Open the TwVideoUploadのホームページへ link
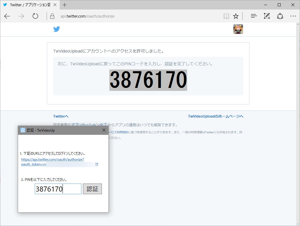Screen dimensions: 300x226 [x=215, y=116]
